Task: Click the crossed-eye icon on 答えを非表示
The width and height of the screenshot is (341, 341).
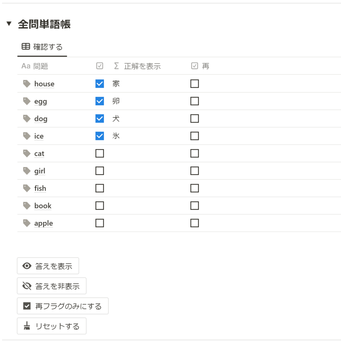Action: pyautogui.click(x=27, y=286)
